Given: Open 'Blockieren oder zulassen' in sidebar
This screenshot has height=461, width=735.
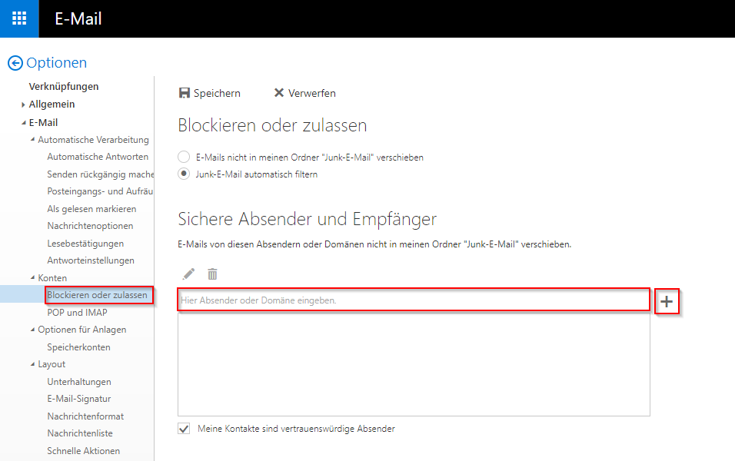Looking at the screenshot, I should 97,295.
